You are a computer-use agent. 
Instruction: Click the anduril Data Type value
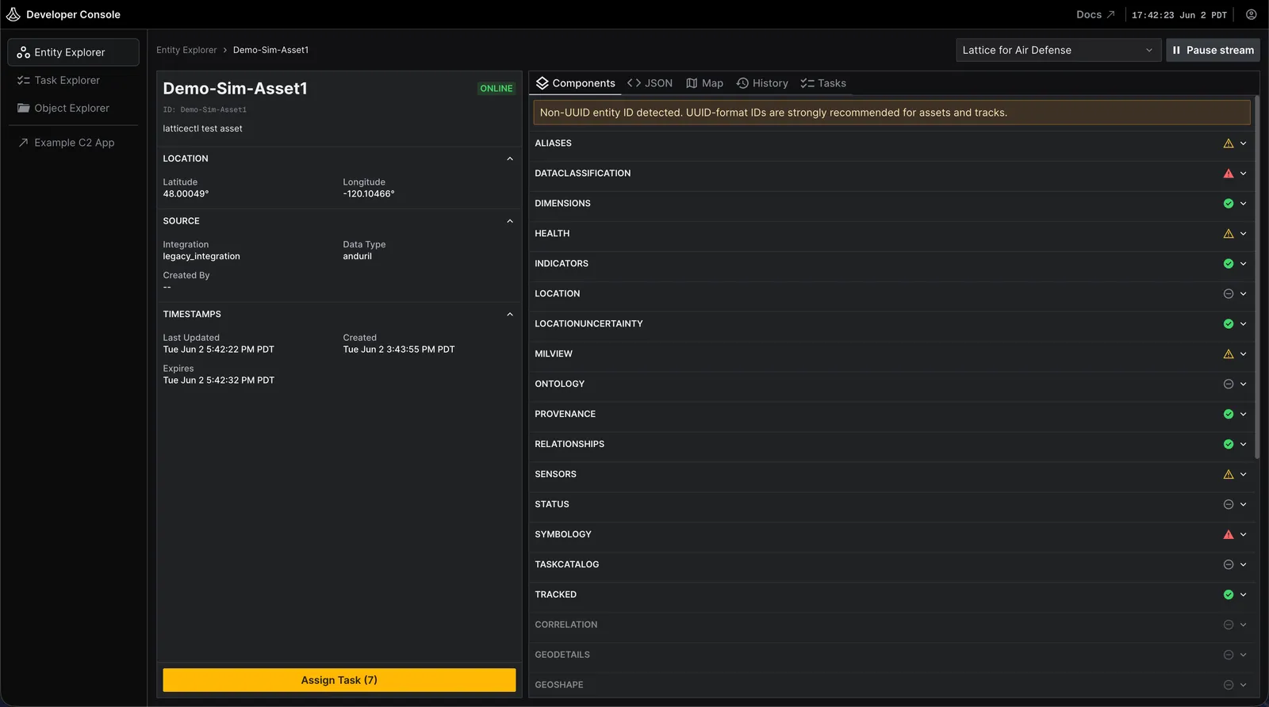357,257
